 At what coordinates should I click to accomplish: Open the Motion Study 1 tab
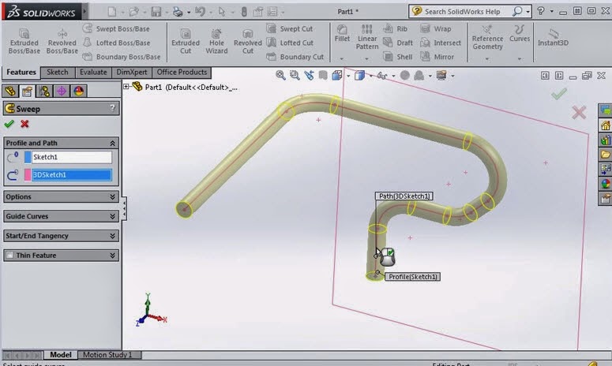(107, 355)
